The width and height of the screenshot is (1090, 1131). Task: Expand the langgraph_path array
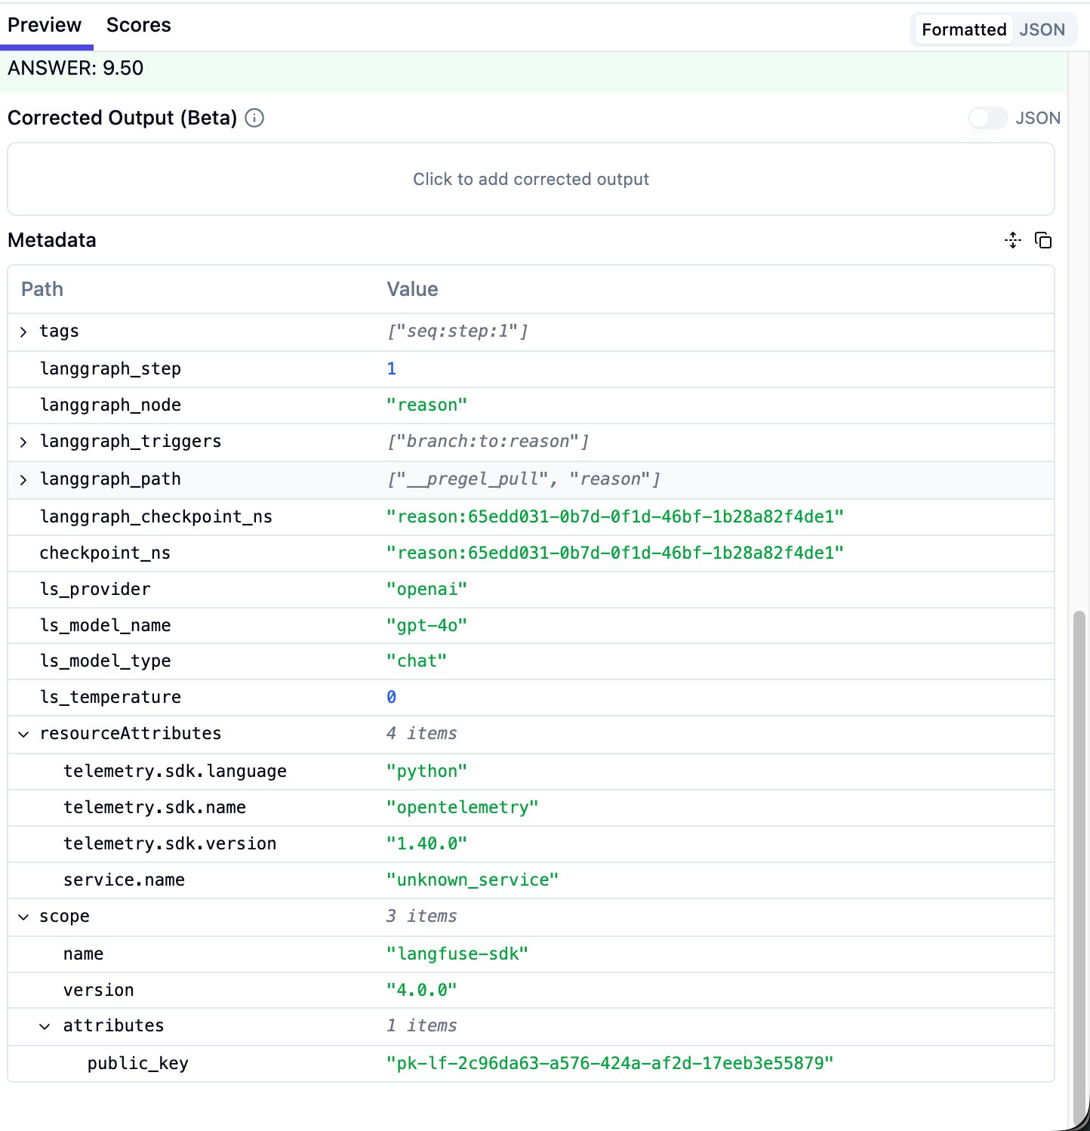pos(23,479)
